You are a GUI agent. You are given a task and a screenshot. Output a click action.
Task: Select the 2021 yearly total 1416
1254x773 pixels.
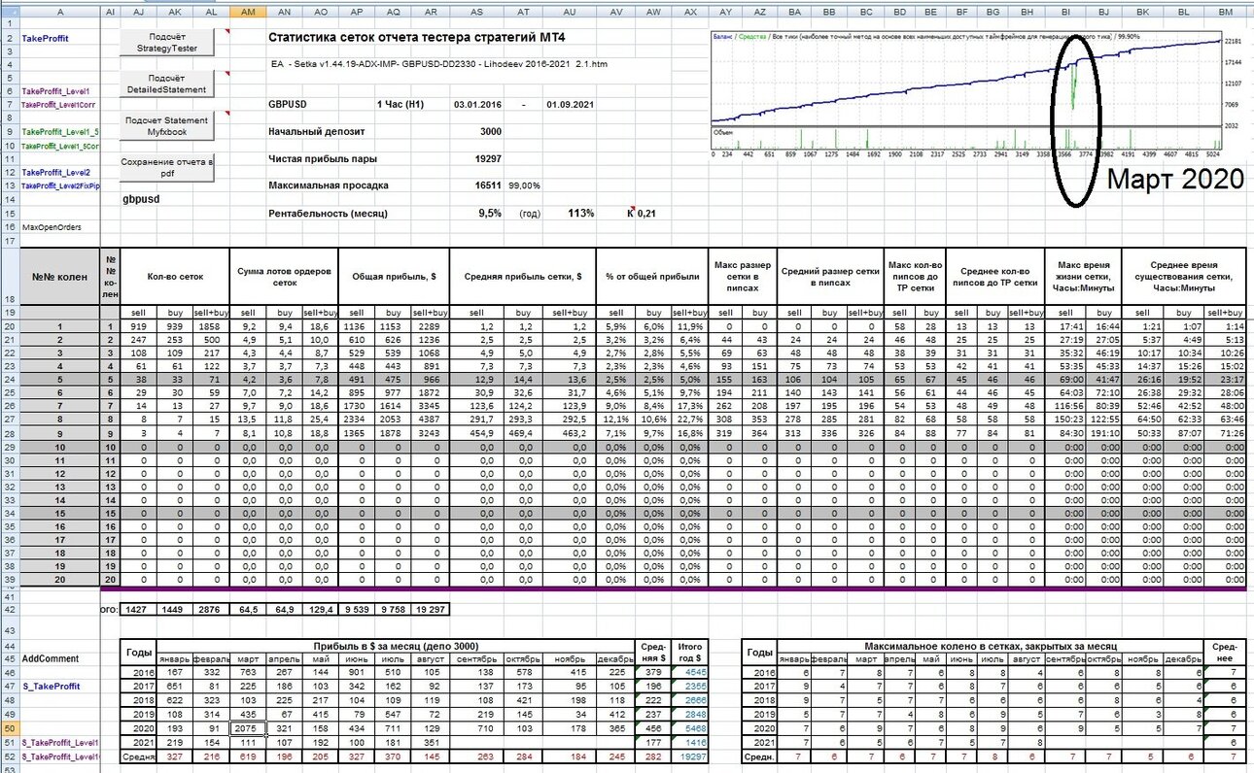(x=690, y=741)
